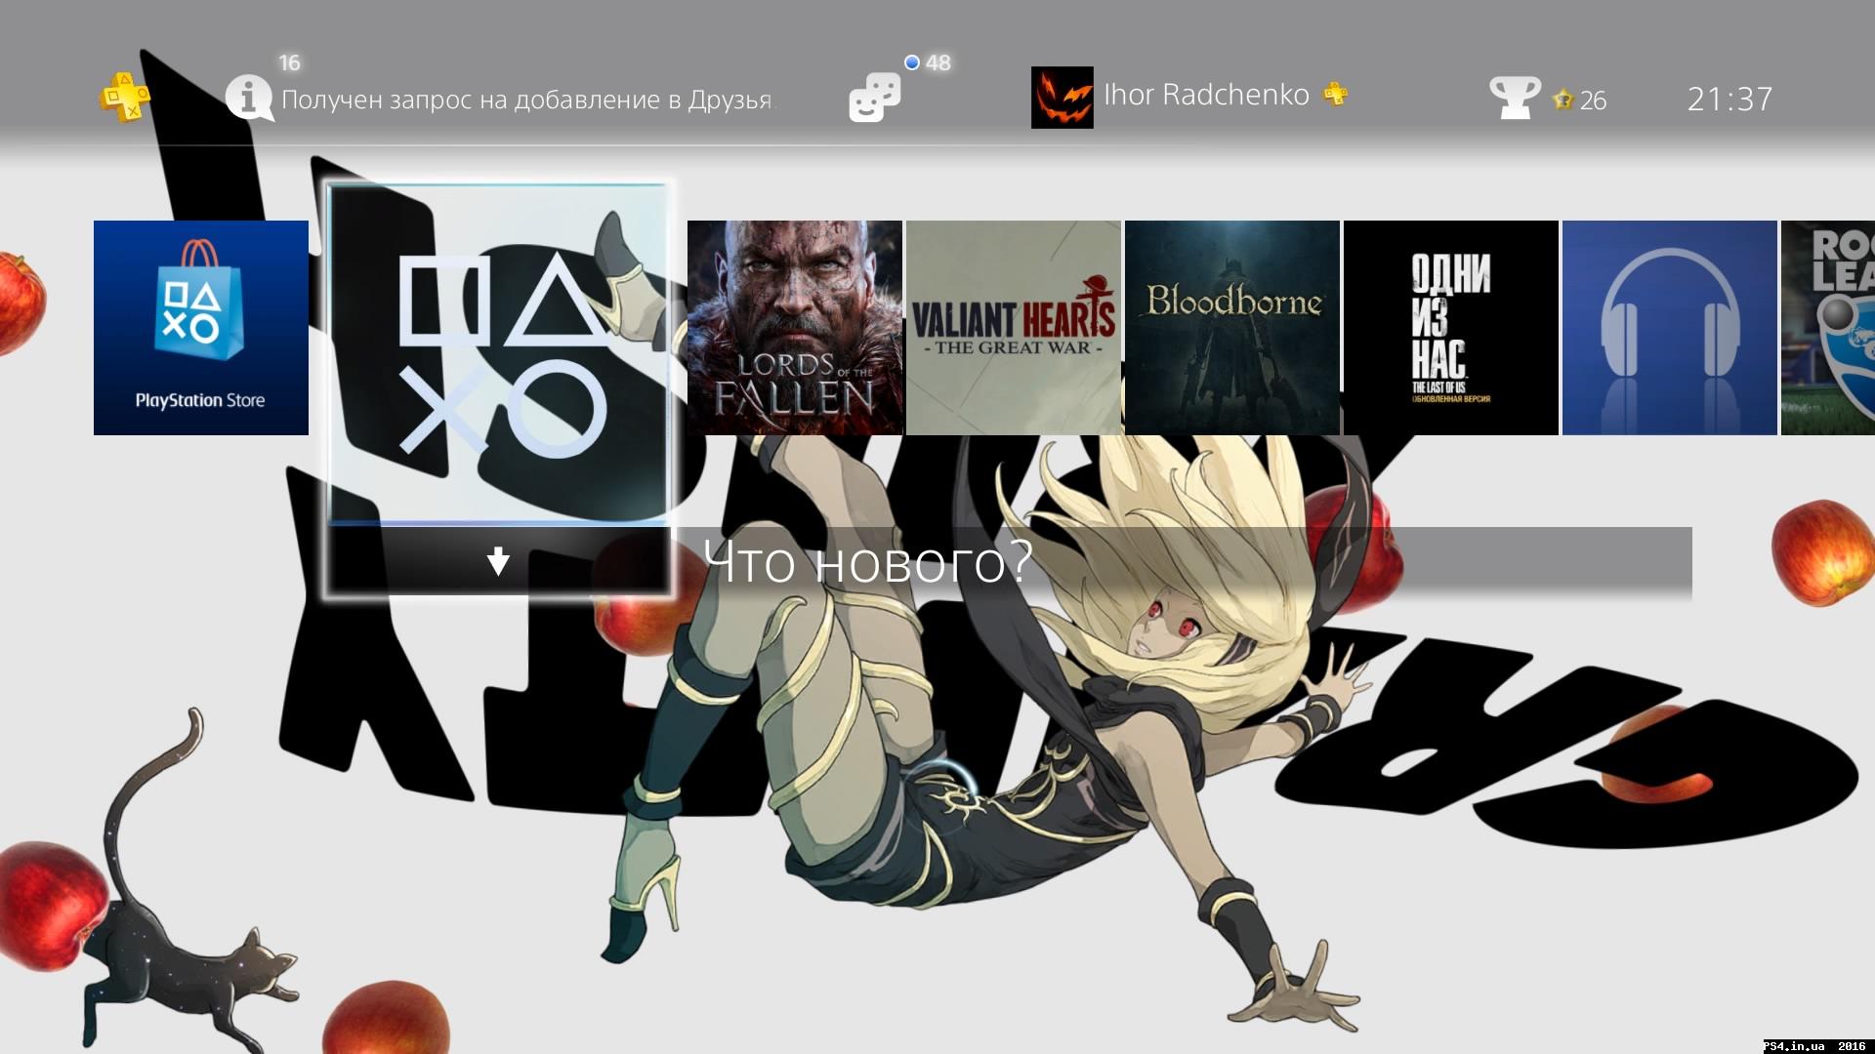
Task: Launch the Rocket League tile
Action: tap(1828, 328)
